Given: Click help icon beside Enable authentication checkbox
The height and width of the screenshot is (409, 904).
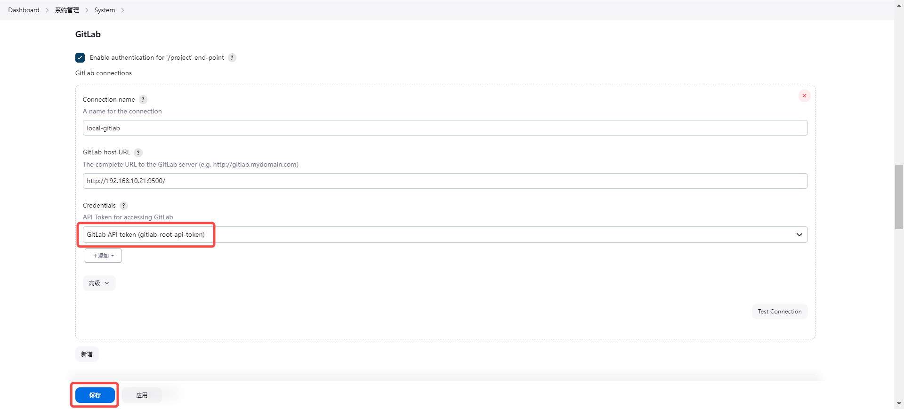Looking at the screenshot, I should 232,58.
